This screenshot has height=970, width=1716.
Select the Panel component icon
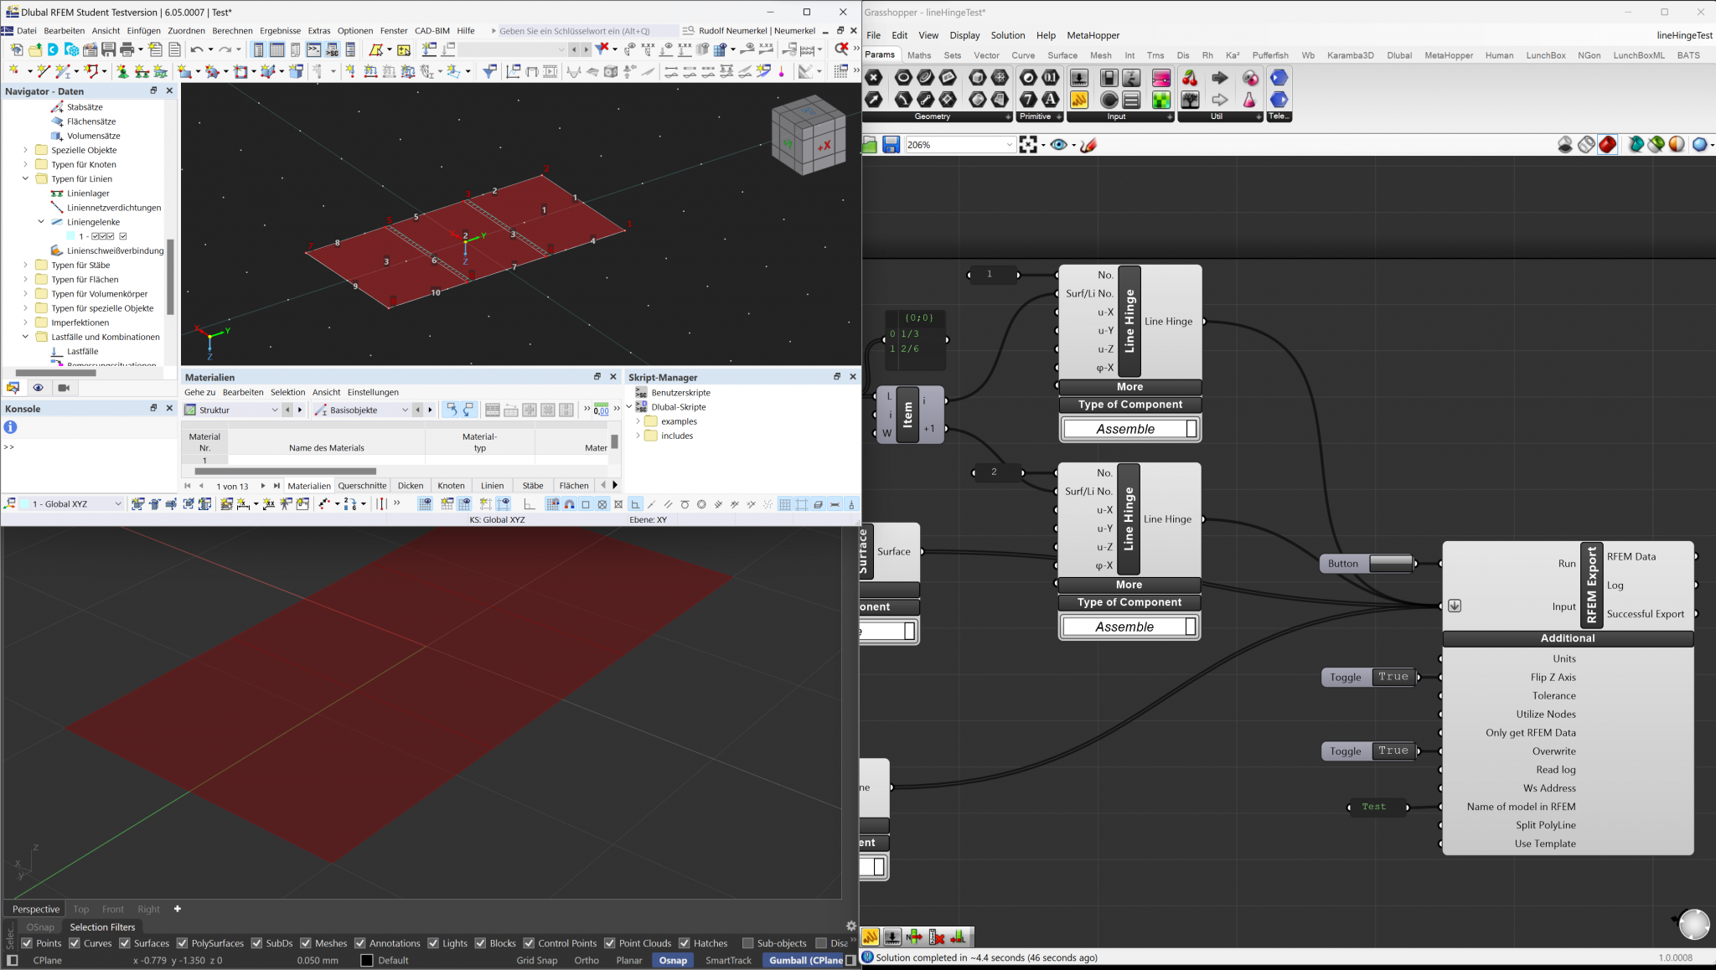click(1079, 100)
